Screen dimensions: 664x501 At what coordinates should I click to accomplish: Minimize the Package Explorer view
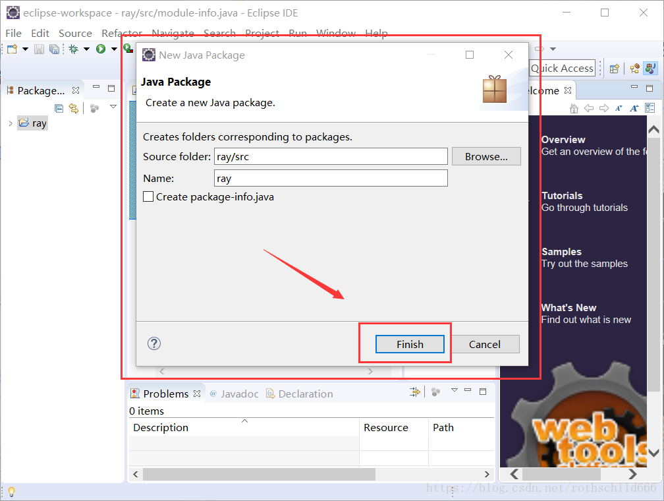coord(96,87)
